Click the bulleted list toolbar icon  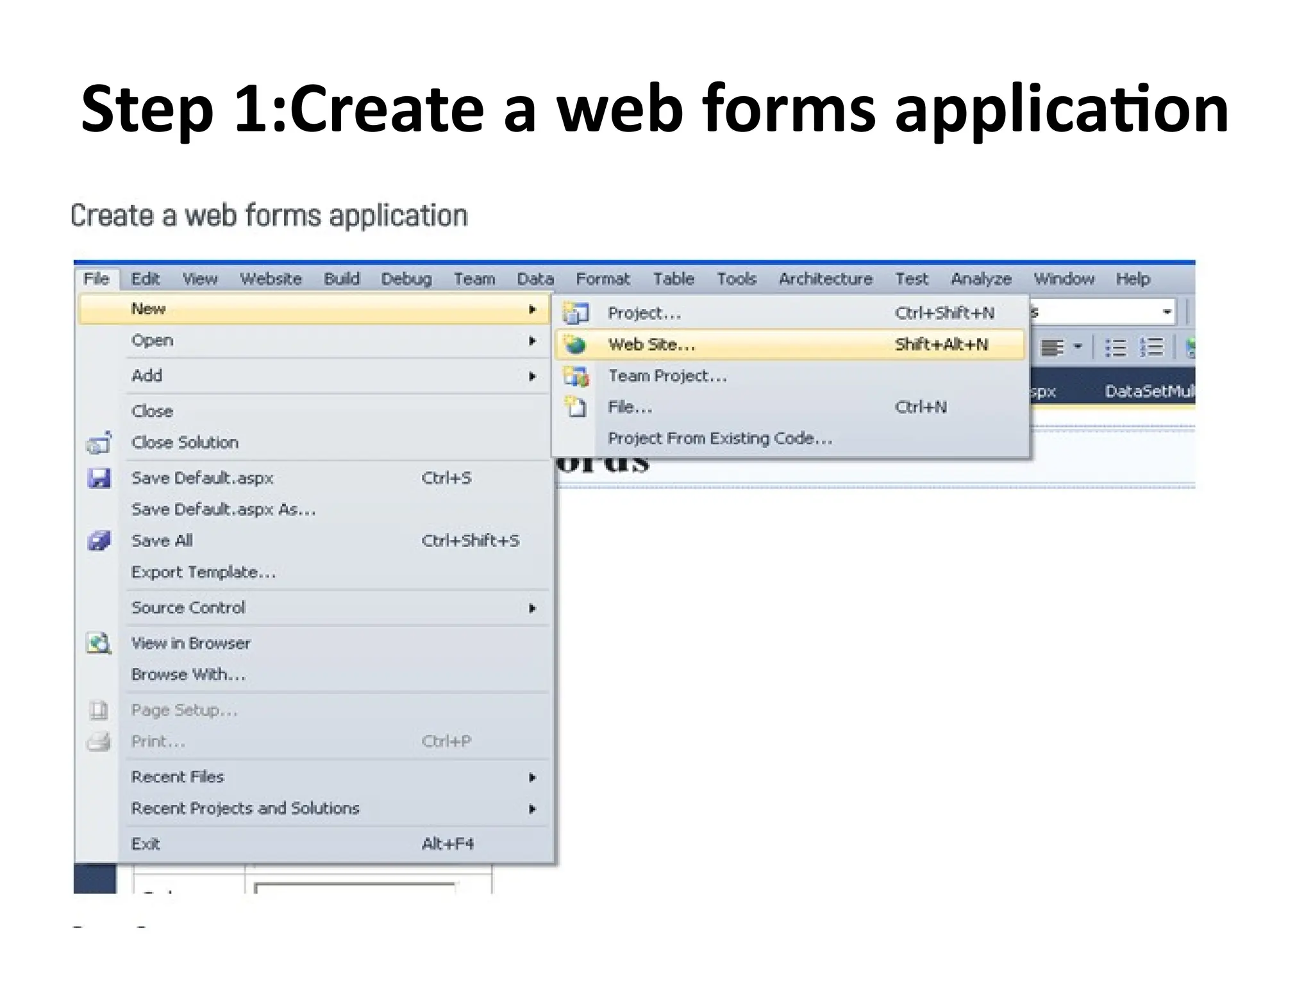[x=1116, y=348]
